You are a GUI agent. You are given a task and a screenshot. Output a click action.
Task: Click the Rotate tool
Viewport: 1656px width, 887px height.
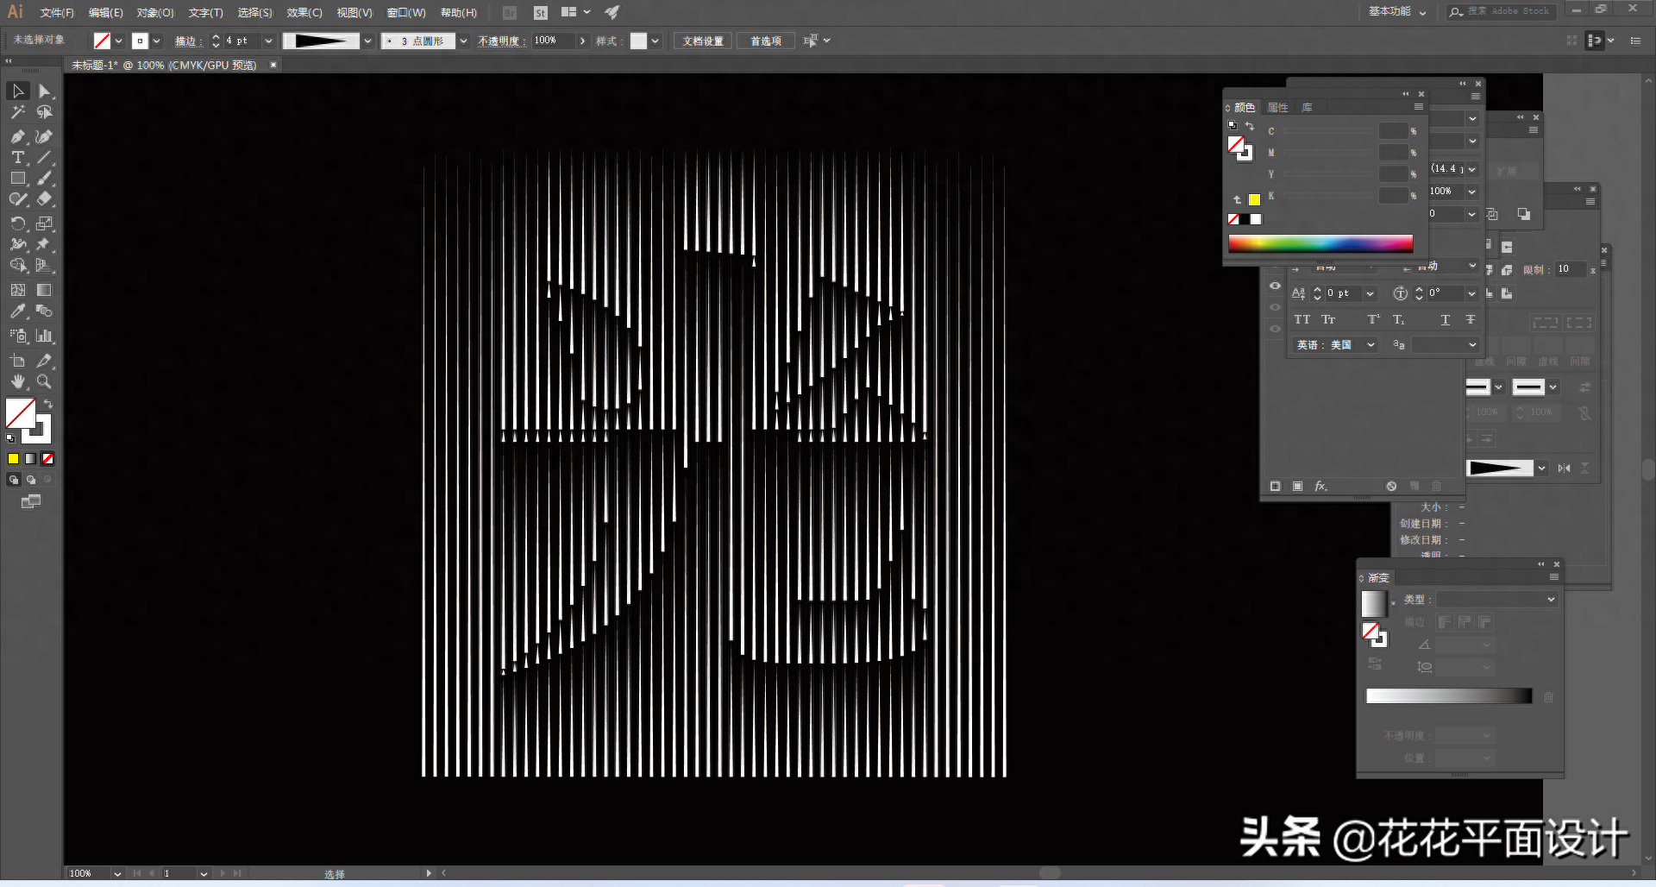[x=17, y=223]
